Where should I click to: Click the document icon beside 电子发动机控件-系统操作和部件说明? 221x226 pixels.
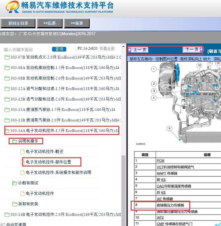(22, 172)
